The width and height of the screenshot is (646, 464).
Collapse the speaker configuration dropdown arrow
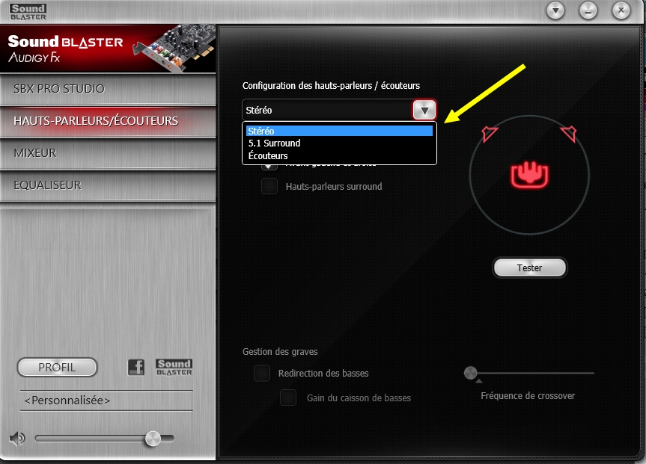424,111
